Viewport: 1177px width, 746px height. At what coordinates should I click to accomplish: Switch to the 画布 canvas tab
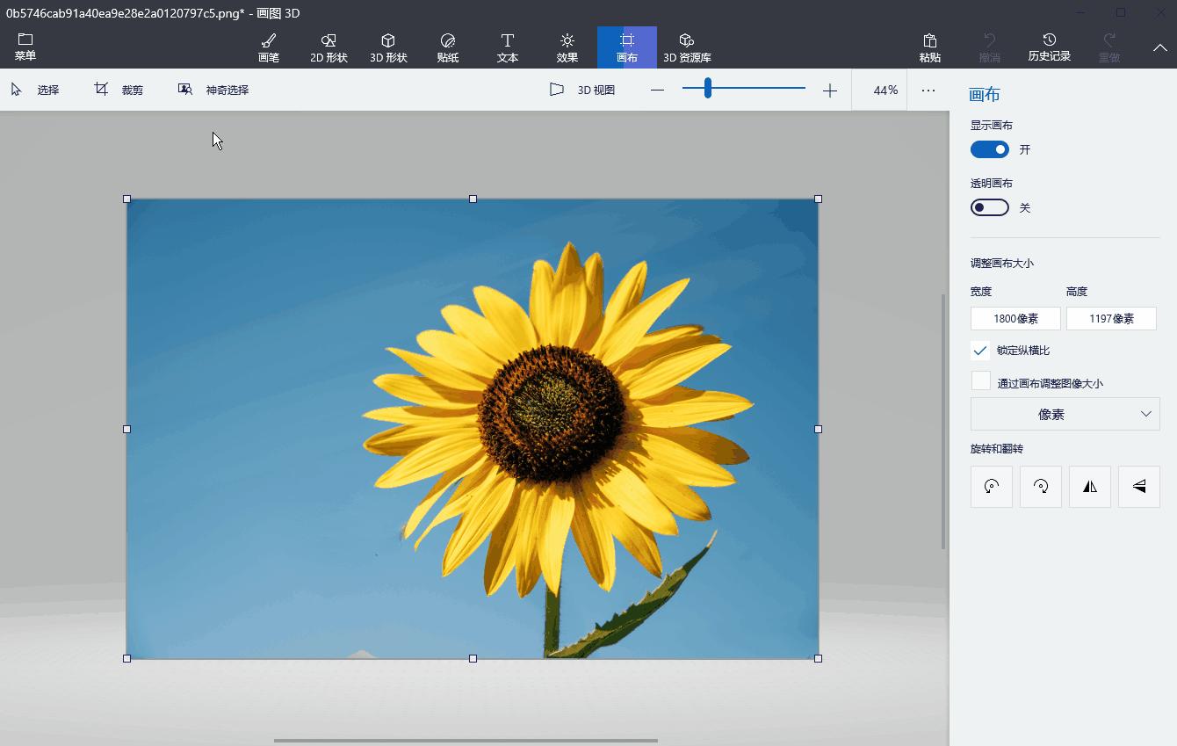(x=627, y=47)
